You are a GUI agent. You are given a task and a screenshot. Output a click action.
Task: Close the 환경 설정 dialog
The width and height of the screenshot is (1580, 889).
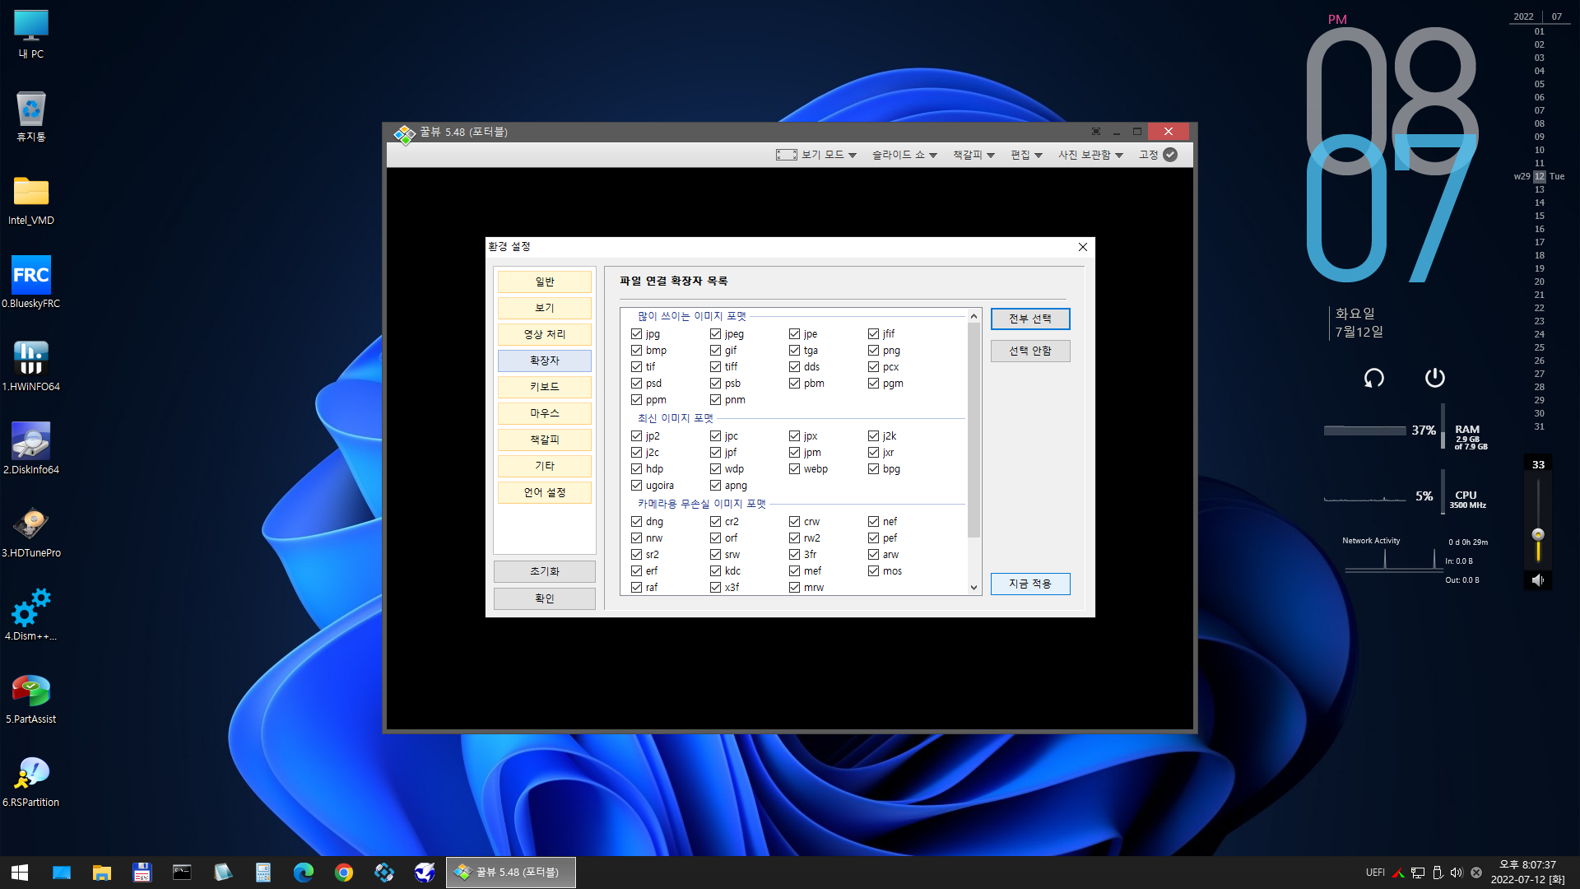coord(1083,247)
